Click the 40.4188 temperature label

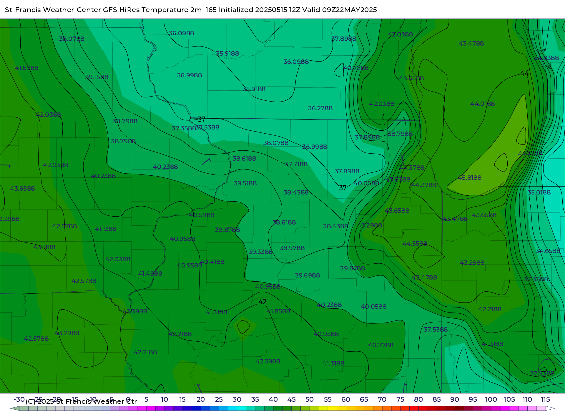point(212,262)
